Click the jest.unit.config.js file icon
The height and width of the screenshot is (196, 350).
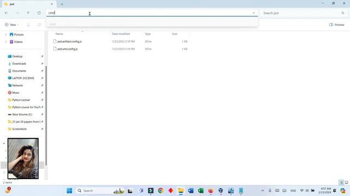(55, 48)
